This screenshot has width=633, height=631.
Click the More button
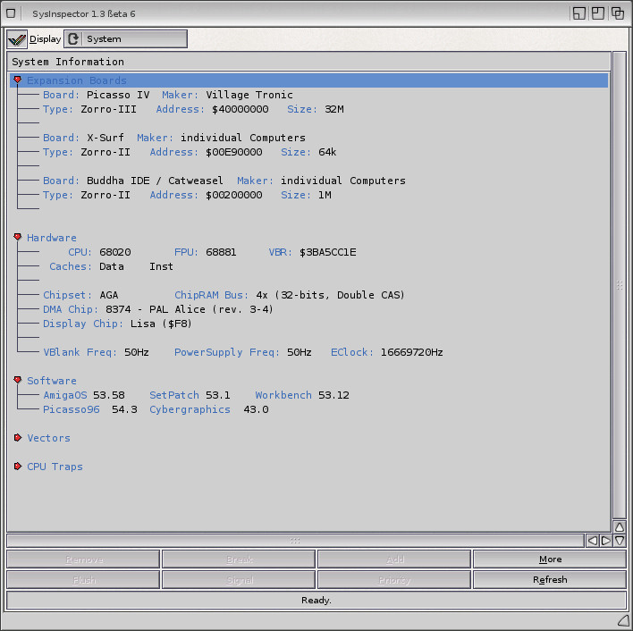(550, 559)
